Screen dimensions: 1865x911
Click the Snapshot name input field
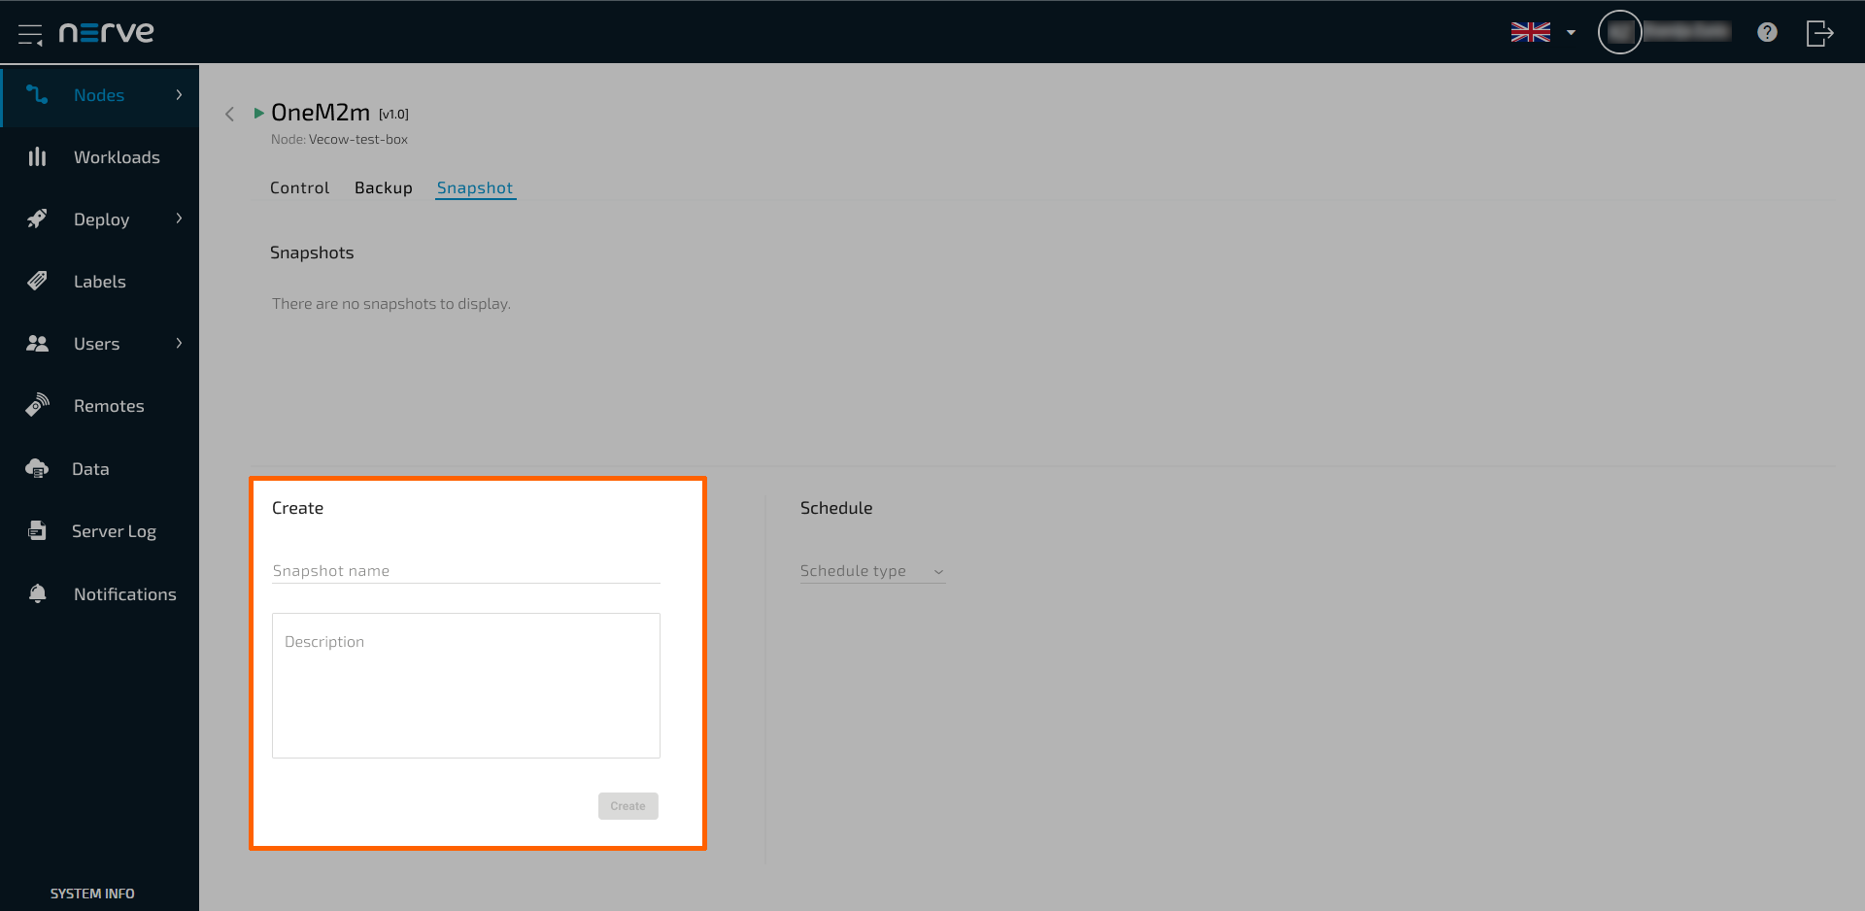465,571
